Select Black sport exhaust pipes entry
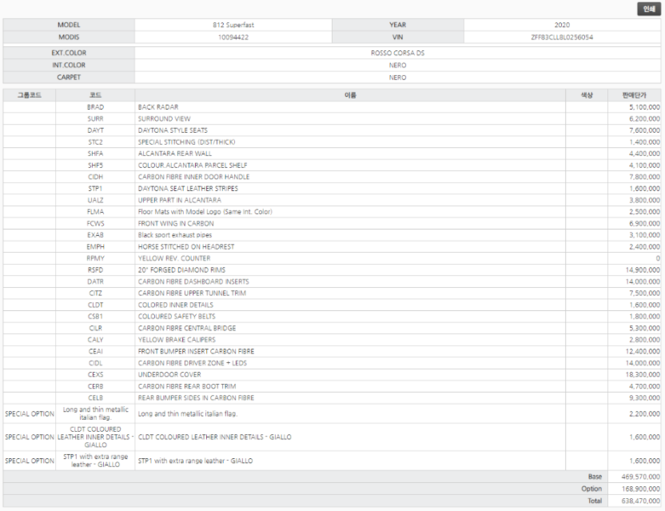The height and width of the screenshot is (511, 665). [175, 235]
